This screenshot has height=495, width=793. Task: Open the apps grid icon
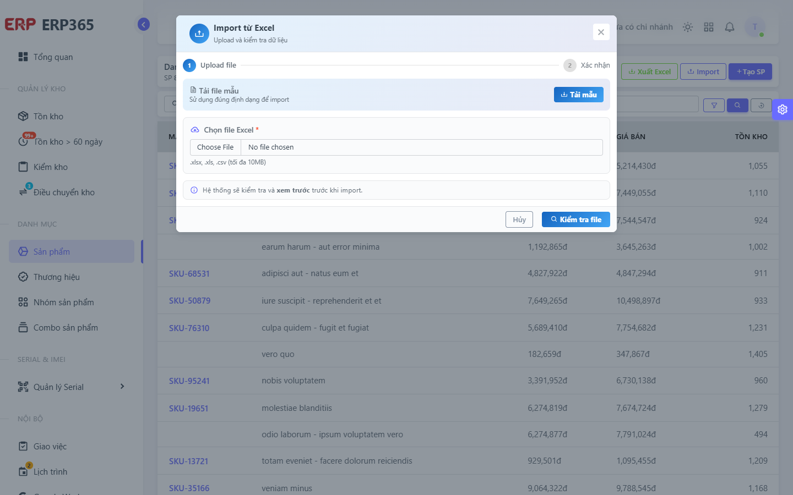click(709, 27)
